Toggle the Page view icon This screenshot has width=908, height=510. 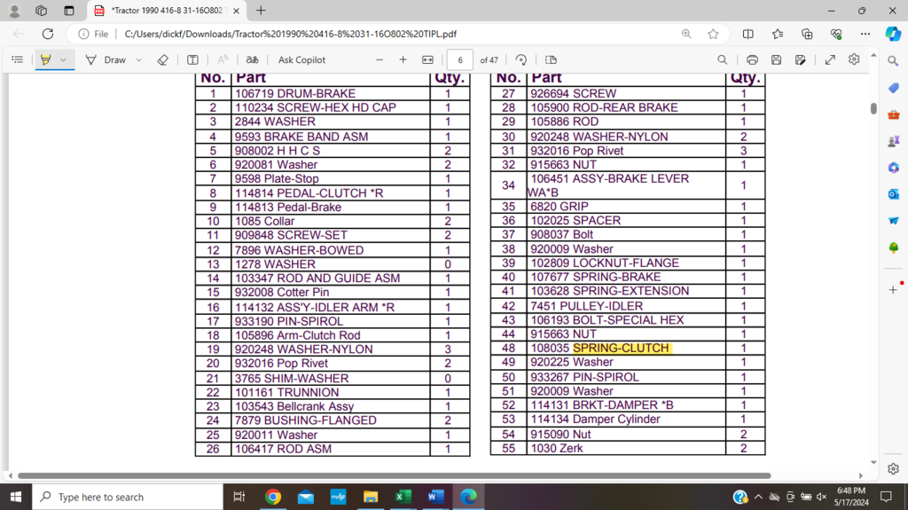[551, 59]
